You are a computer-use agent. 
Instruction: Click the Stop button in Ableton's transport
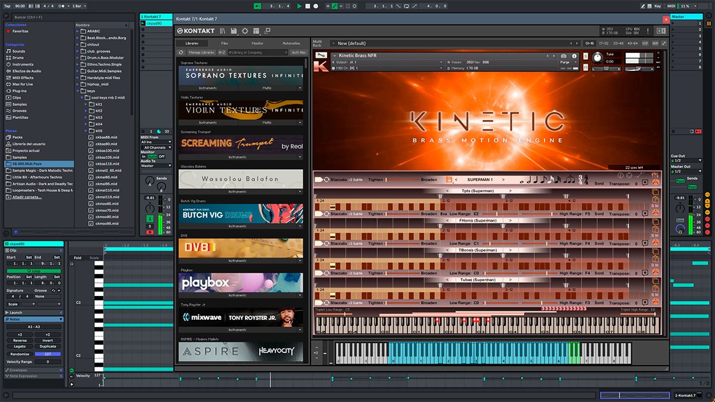307,6
